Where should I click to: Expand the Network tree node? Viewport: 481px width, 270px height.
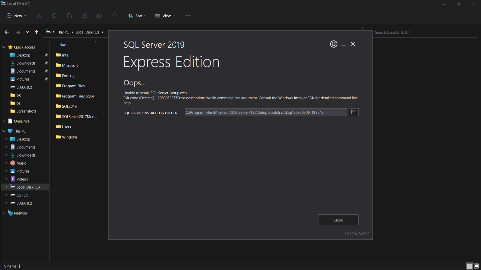pos(4,213)
